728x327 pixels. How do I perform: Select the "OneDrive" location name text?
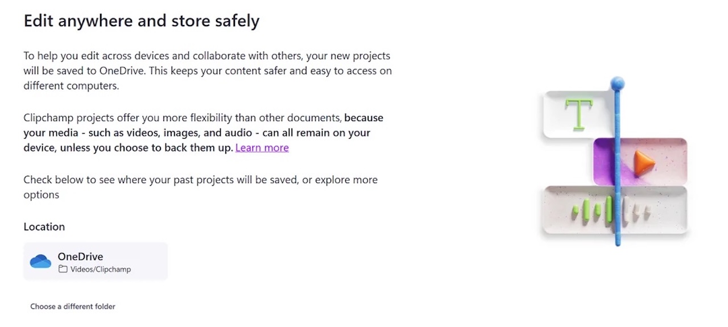pos(80,256)
